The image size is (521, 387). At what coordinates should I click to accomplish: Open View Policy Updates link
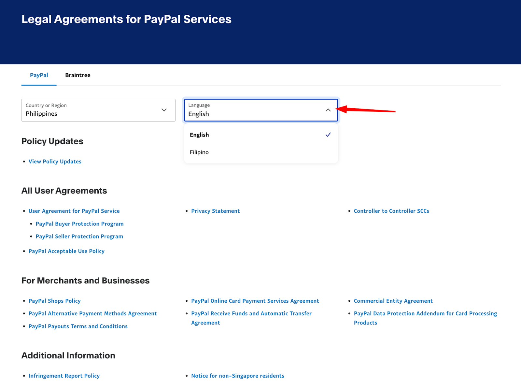(x=55, y=162)
